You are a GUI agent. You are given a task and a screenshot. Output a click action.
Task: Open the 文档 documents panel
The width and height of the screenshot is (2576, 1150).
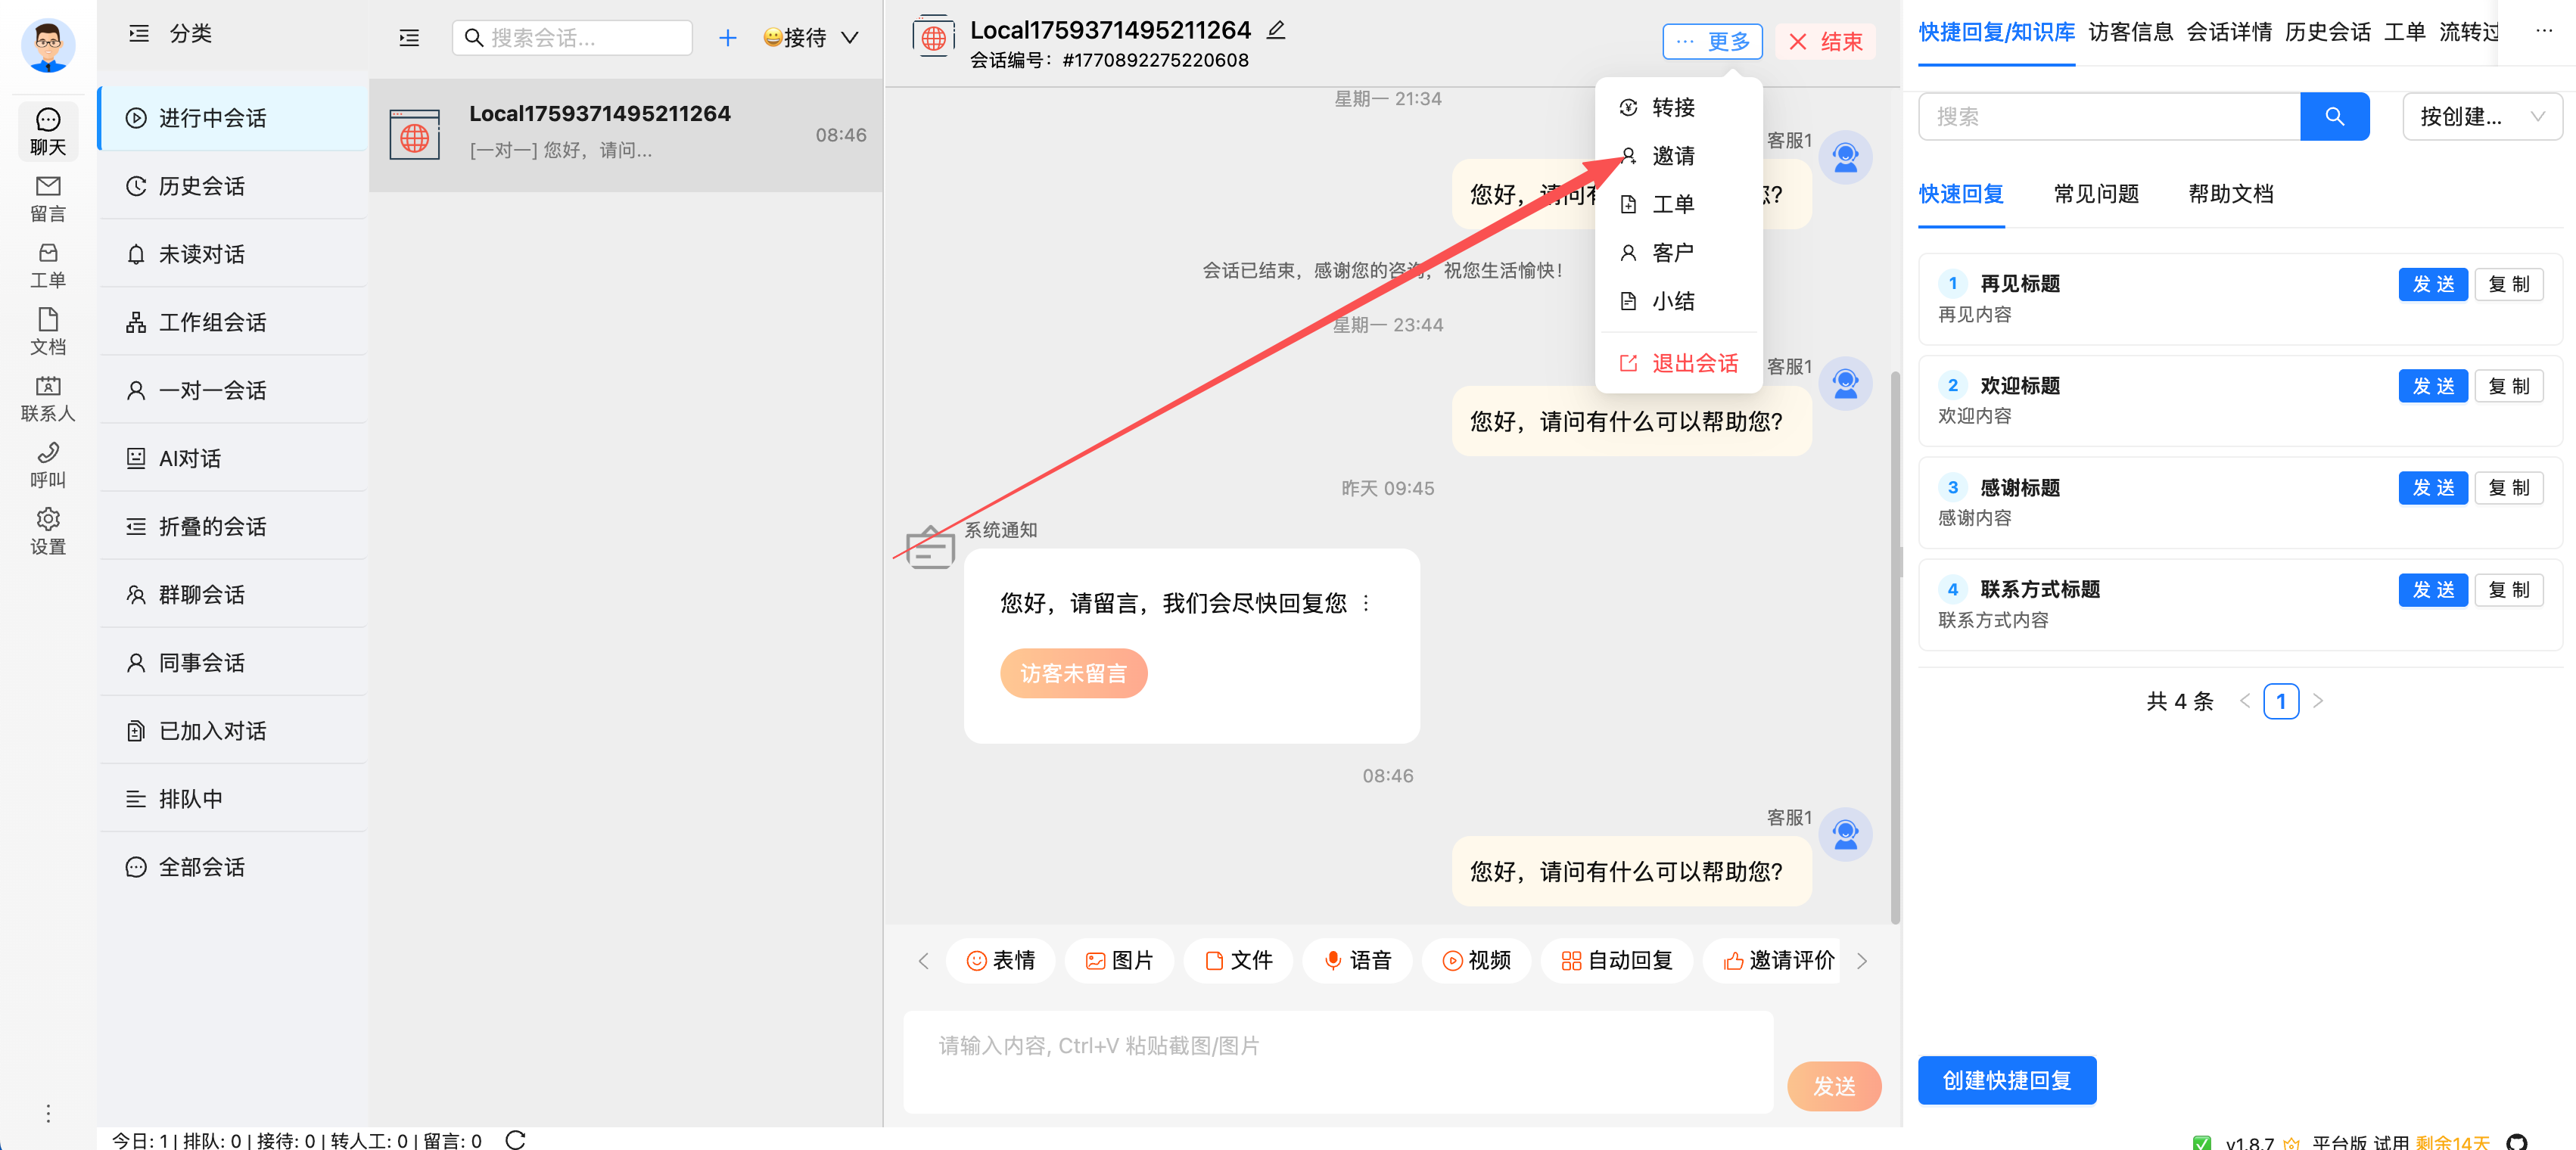point(47,332)
